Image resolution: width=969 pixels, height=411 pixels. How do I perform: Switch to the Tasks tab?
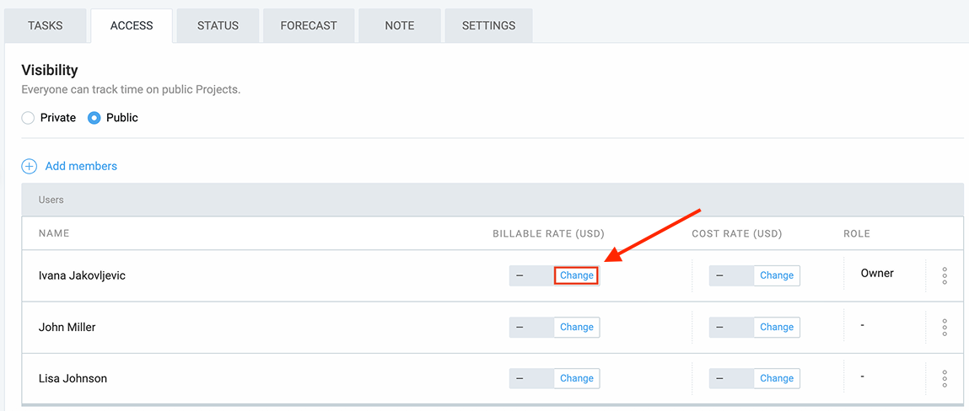click(x=46, y=25)
